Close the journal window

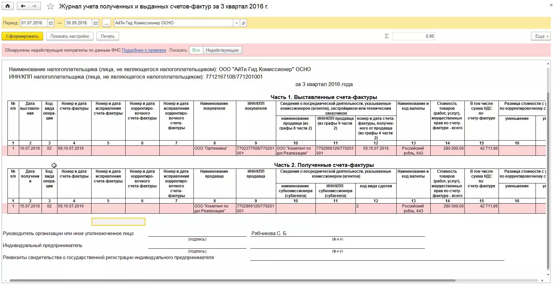551,5
